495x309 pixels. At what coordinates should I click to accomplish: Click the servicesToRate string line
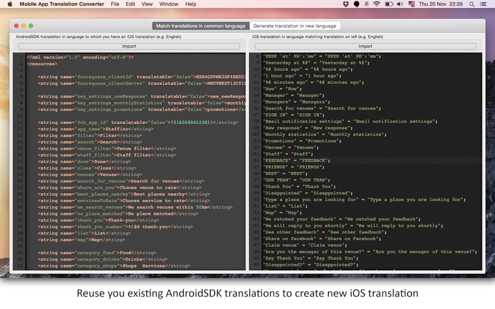click(124, 200)
